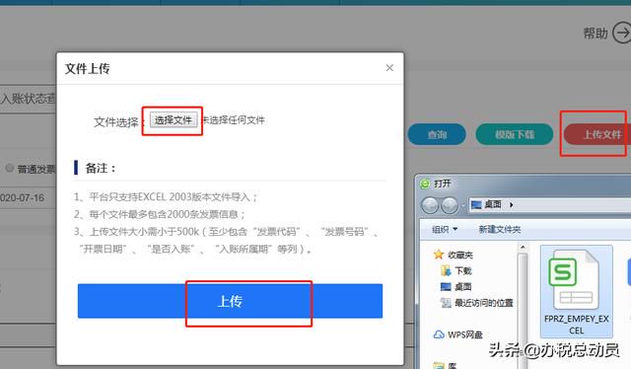
Task: Click the 下载 folder icon
Action: [446, 270]
